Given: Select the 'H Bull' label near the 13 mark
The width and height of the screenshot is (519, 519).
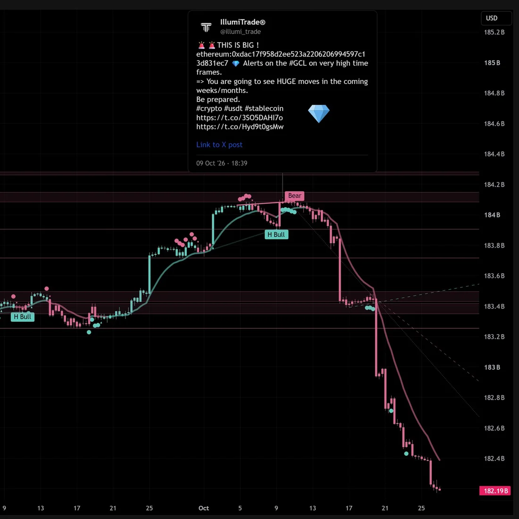Looking at the screenshot, I should [23, 317].
